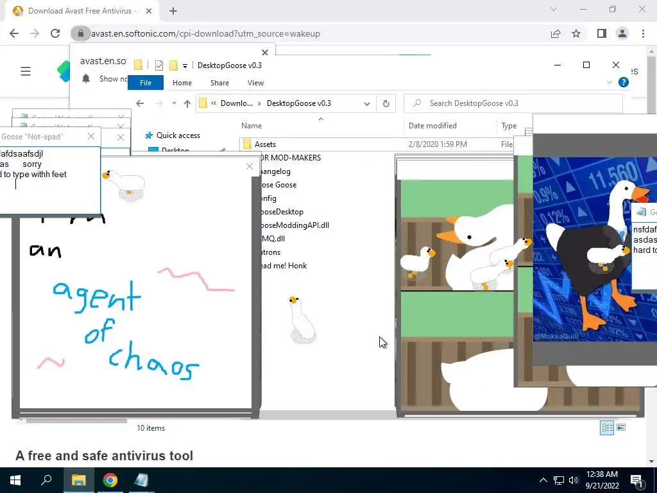This screenshot has height=493, width=657.
Task: Bookmark this page with the star icon
Action: (576, 33)
